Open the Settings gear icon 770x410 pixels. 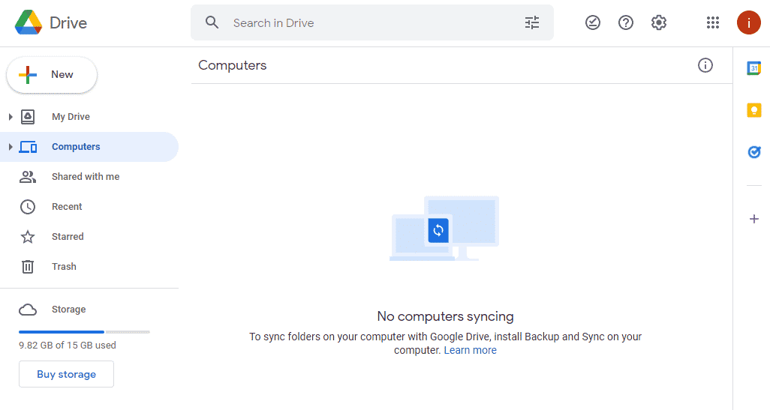pyautogui.click(x=658, y=22)
